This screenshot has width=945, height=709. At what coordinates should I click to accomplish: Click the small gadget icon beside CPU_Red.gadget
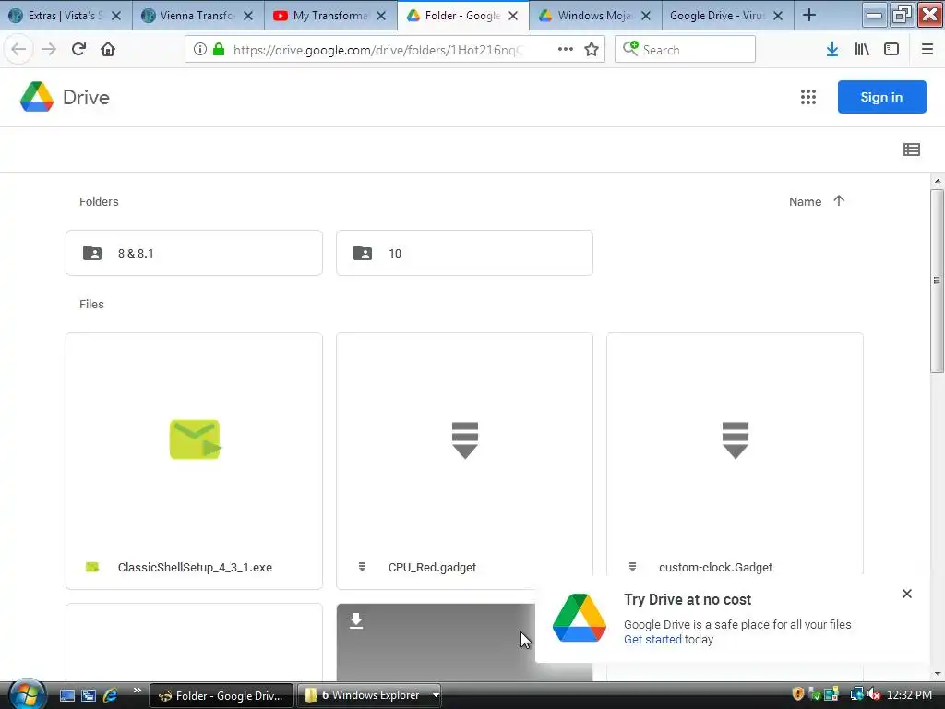362,567
